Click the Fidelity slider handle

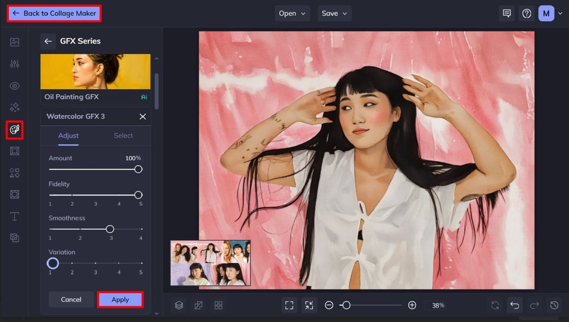[138, 195]
